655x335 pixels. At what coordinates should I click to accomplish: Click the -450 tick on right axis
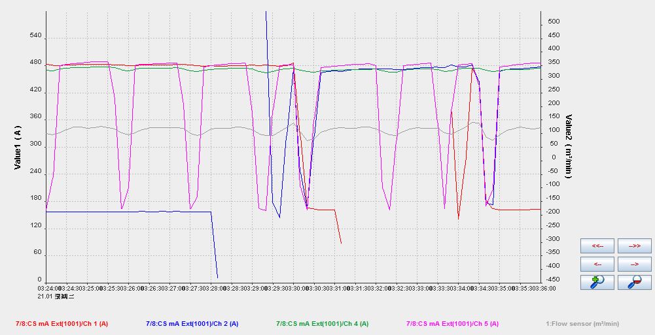(x=553, y=279)
